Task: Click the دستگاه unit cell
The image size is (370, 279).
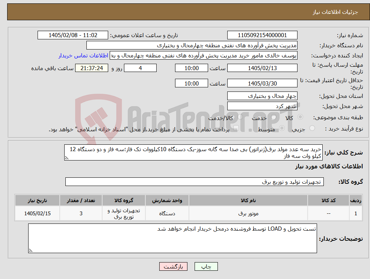Action: coord(167,213)
